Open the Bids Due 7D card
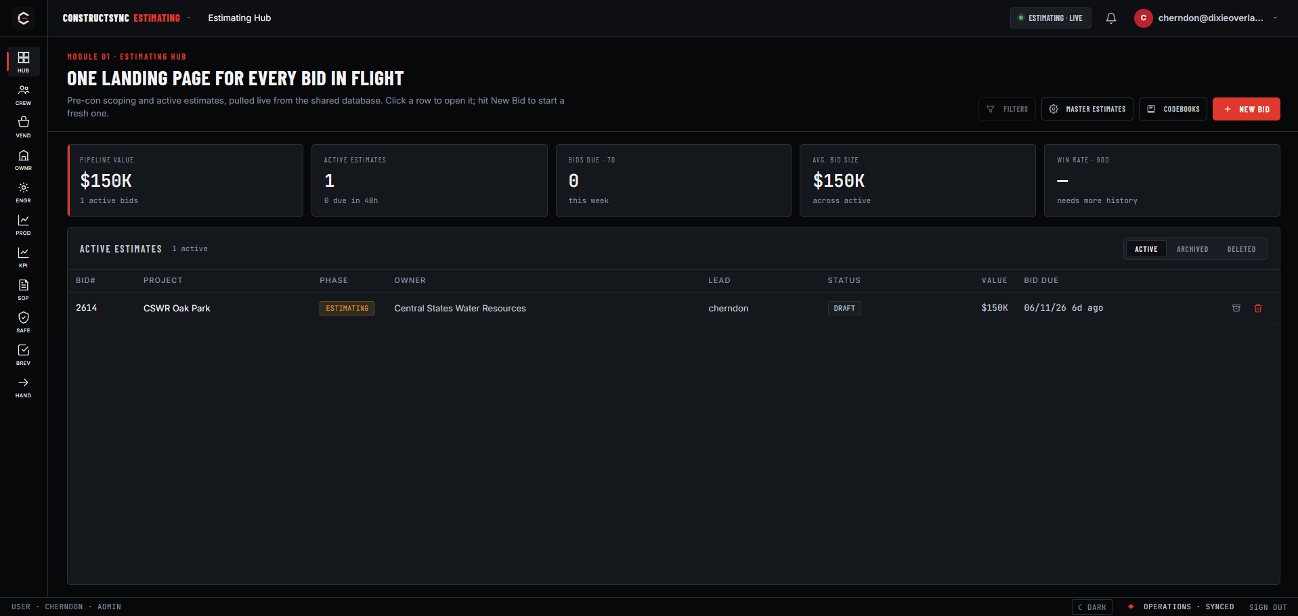 [673, 180]
